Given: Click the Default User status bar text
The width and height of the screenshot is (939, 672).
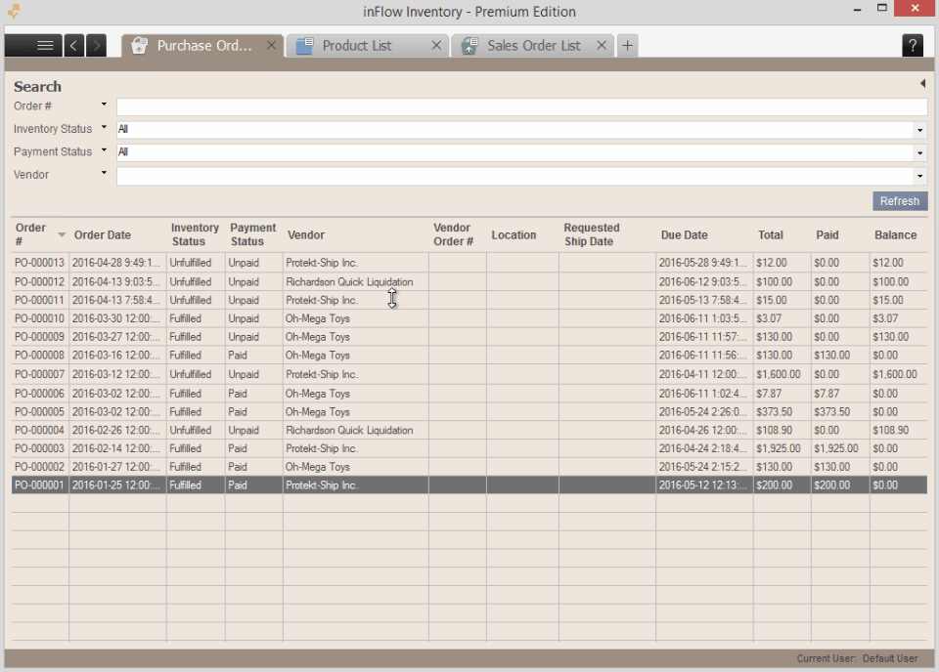Looking at the screenshot, I should [x=890, y=658].
